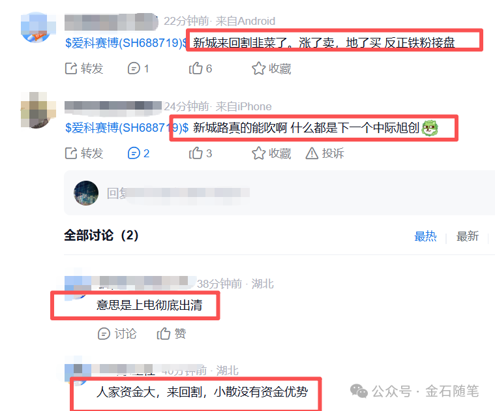Click 讨论 under the 上电彻底出清 comment
The image size is (495, 411).
[117, 333]
